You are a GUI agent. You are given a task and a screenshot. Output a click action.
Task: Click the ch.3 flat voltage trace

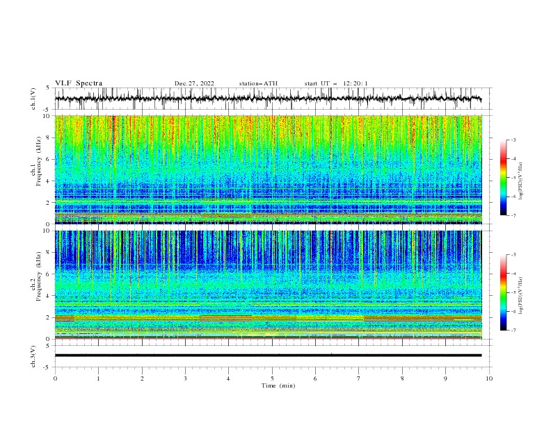[268, 356]
